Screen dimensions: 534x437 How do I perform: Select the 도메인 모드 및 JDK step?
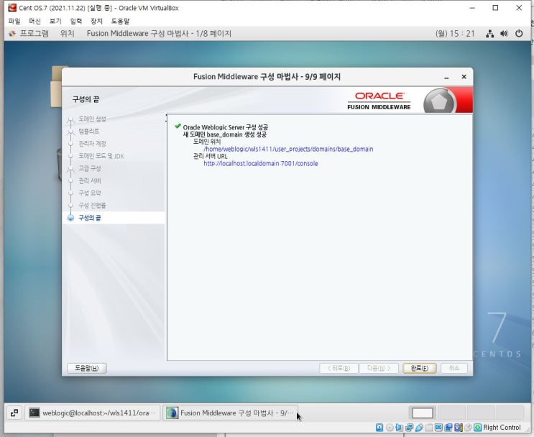pos(101,156)
